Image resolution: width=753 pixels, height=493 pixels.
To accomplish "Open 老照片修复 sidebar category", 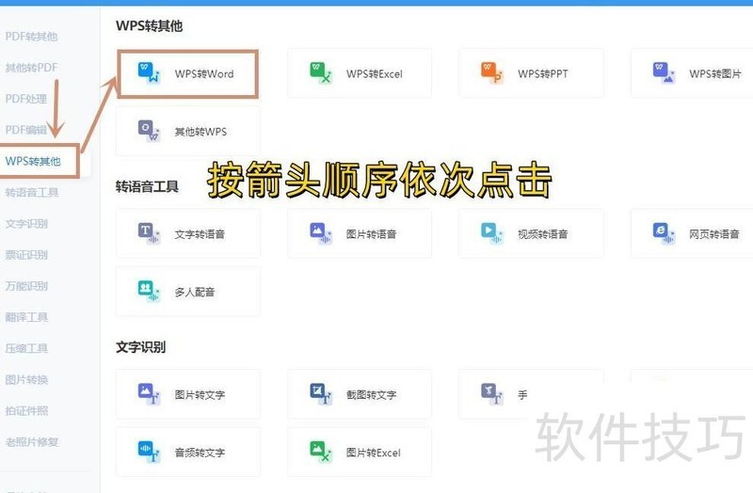I will pyautogui.click(x=32, y=442).
